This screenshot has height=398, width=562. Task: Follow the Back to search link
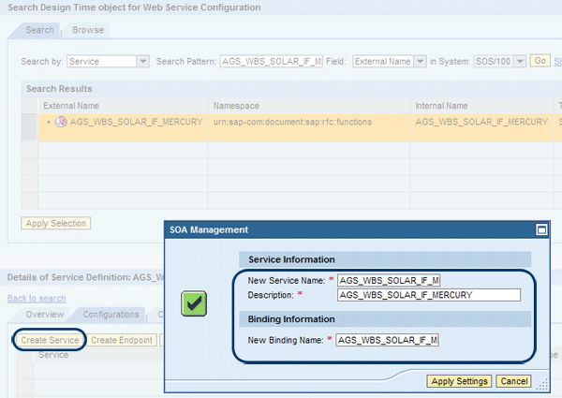pos(36,298)
